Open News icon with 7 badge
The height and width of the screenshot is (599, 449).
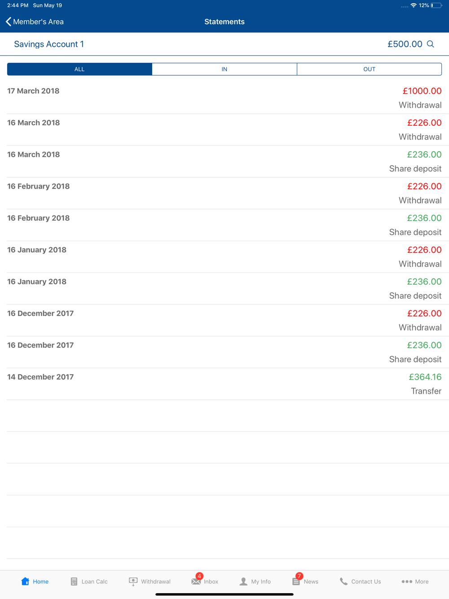296,581
